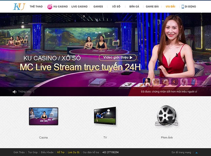Image resolution: width=211 pixels, height=156 pixels.
Task: Open the Link Dự Bị footer link
Action: pyautogui.click(x=74, y=152)
